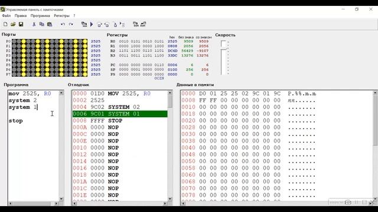Minimize the application window
This screenshot has height=212, width=378.
(343, 9)
